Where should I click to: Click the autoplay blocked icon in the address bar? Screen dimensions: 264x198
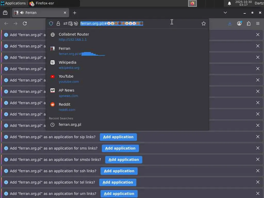(76, 23)
